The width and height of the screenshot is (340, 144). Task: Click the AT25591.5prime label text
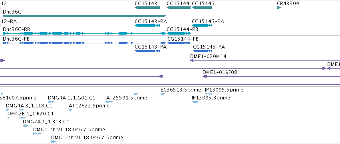click(126, 98)
